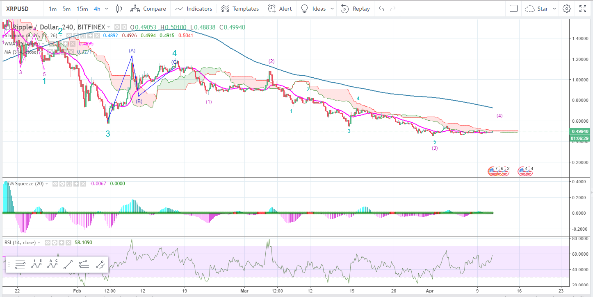Click the bar countdown timer 01:06:29
Screen dimensions: 593x297
[x=580, y=138]
